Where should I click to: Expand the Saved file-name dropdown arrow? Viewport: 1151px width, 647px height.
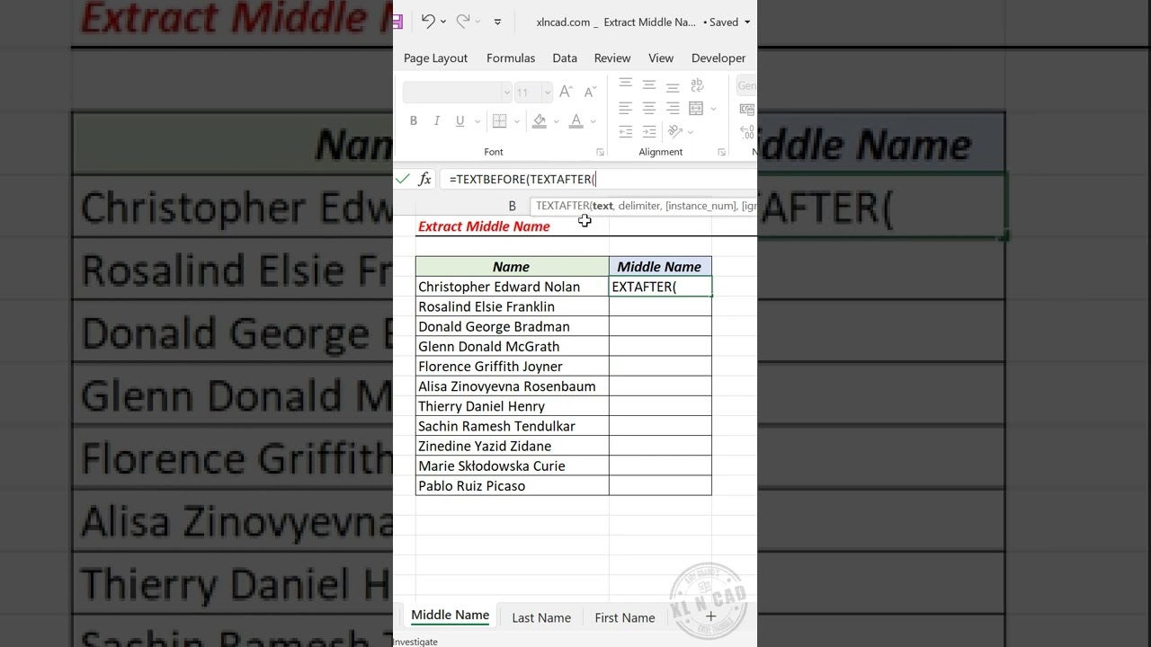pos(747,22)
